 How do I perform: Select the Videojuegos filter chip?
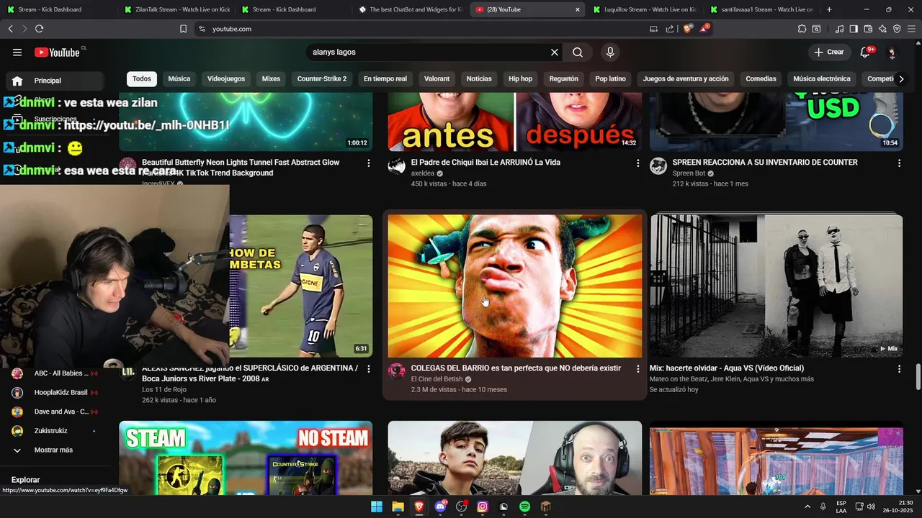(226, 78)
